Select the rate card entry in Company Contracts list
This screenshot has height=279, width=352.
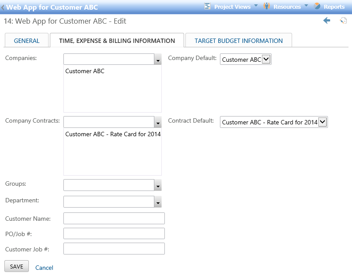tap(113, 134)
